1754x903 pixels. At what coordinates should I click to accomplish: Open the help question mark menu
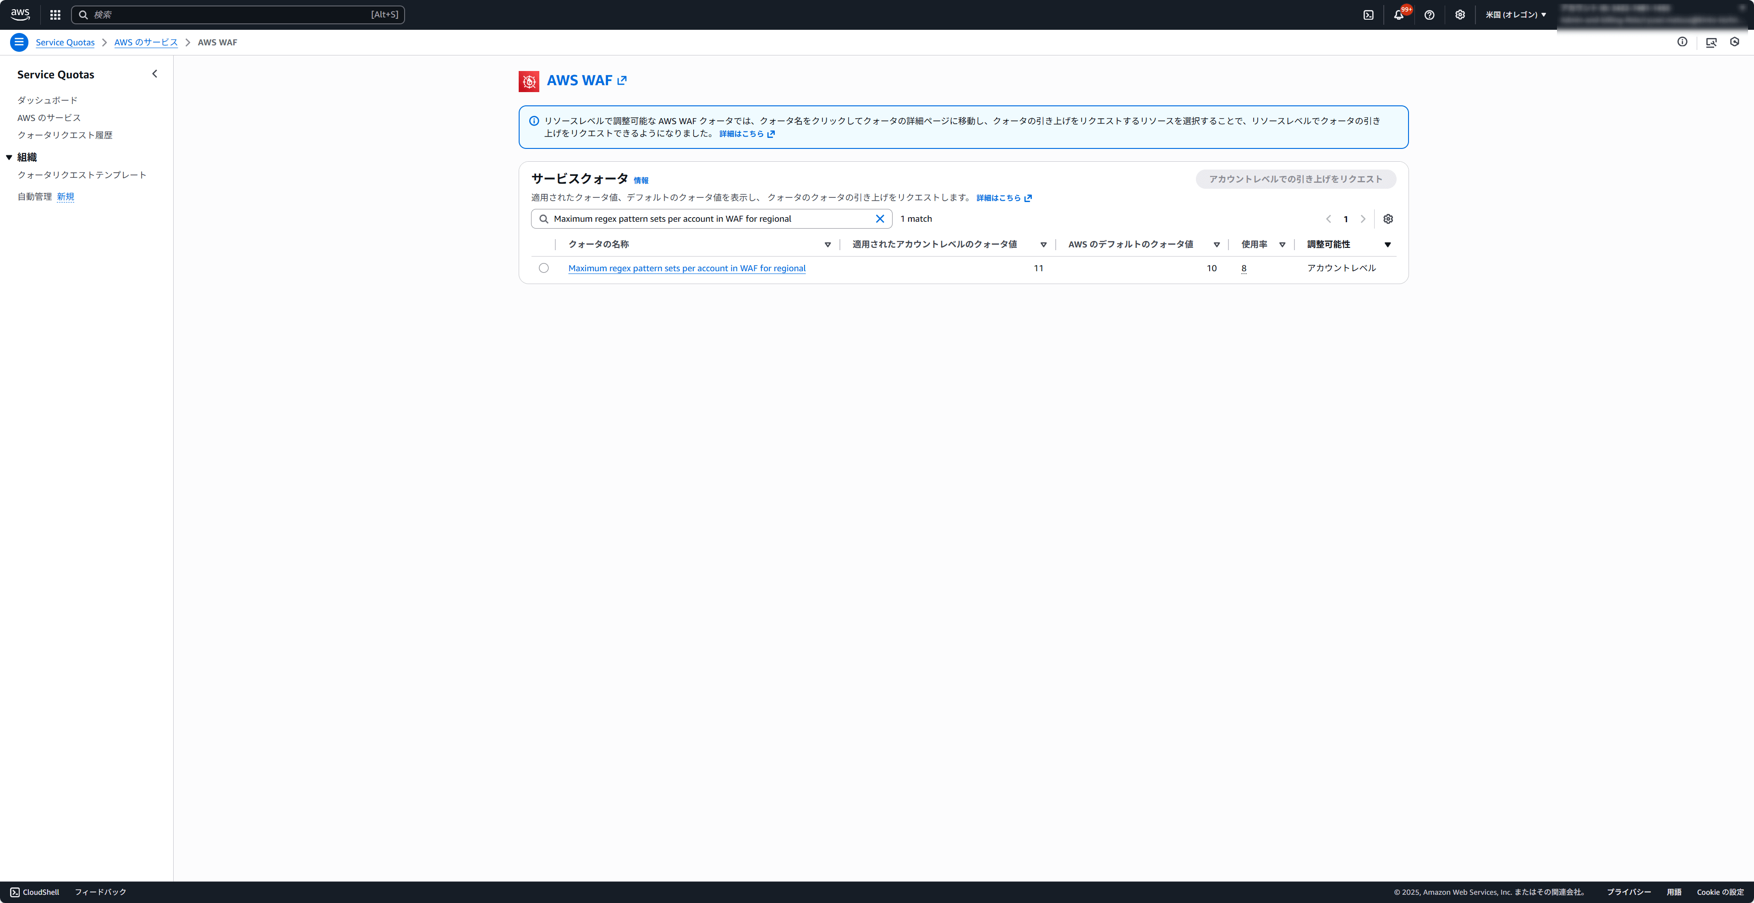click(x=1429, y=14)
